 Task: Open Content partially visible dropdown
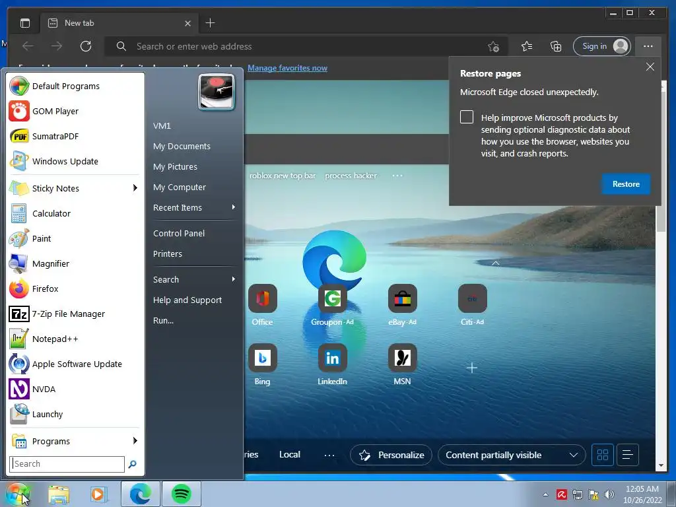[512, 455]
